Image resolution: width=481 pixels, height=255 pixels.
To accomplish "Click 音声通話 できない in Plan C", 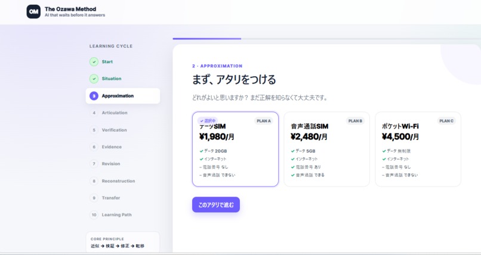I will (x=400, y=175).
